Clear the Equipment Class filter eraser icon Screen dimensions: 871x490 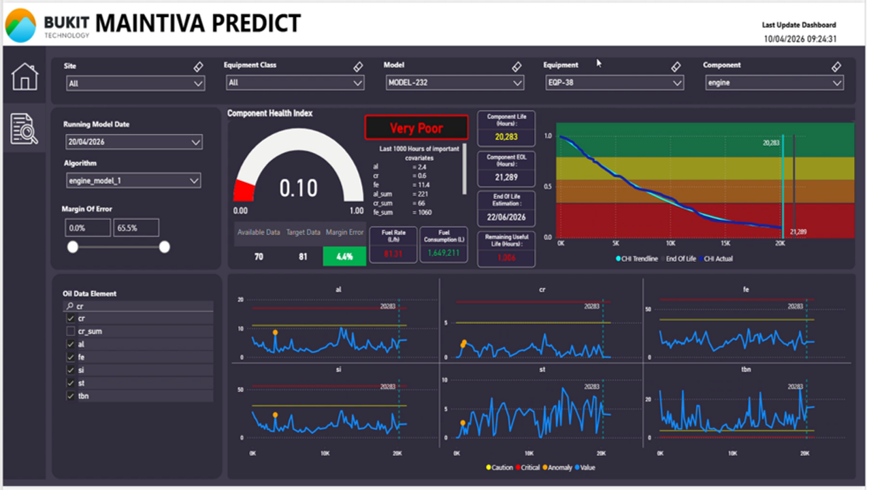pyautogui.click(x=358, y=67)
